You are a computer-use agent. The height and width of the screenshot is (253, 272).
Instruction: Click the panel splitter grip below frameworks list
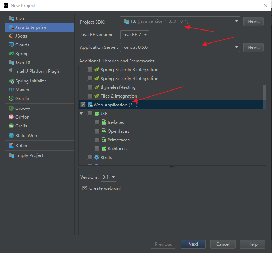point(172,167)
